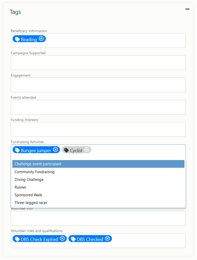The width and height of the screenshot is (197, 260).
Task: Click the tag icon on Bungee jumper
Action: [17, 150]
